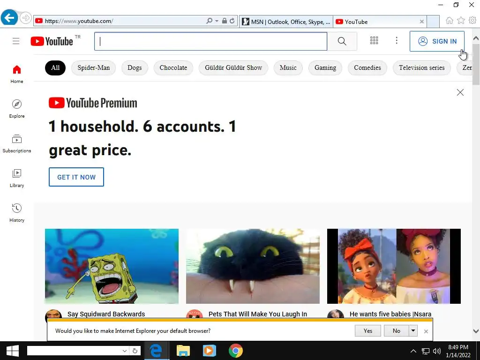Open the YouTube hamburger guide menu

tap(16, 41)
